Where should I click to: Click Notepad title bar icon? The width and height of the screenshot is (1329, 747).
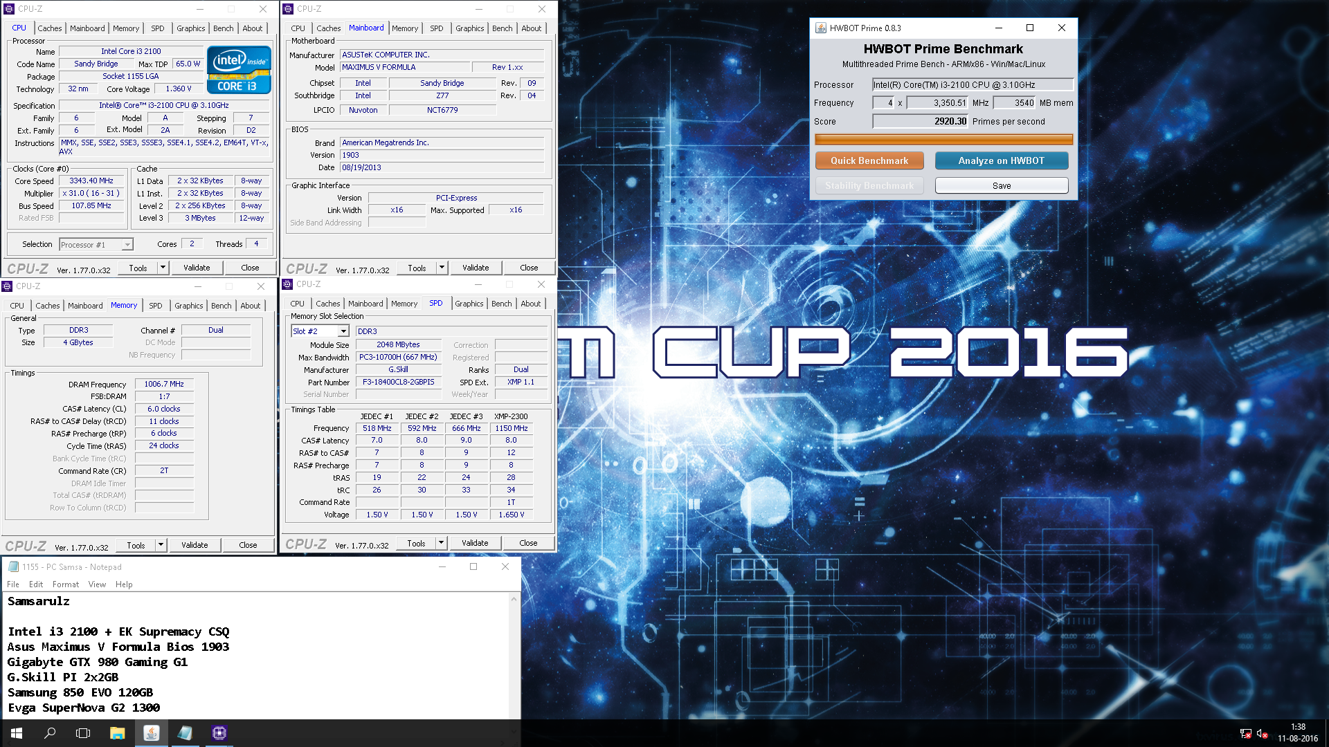(x=13, y=566)
